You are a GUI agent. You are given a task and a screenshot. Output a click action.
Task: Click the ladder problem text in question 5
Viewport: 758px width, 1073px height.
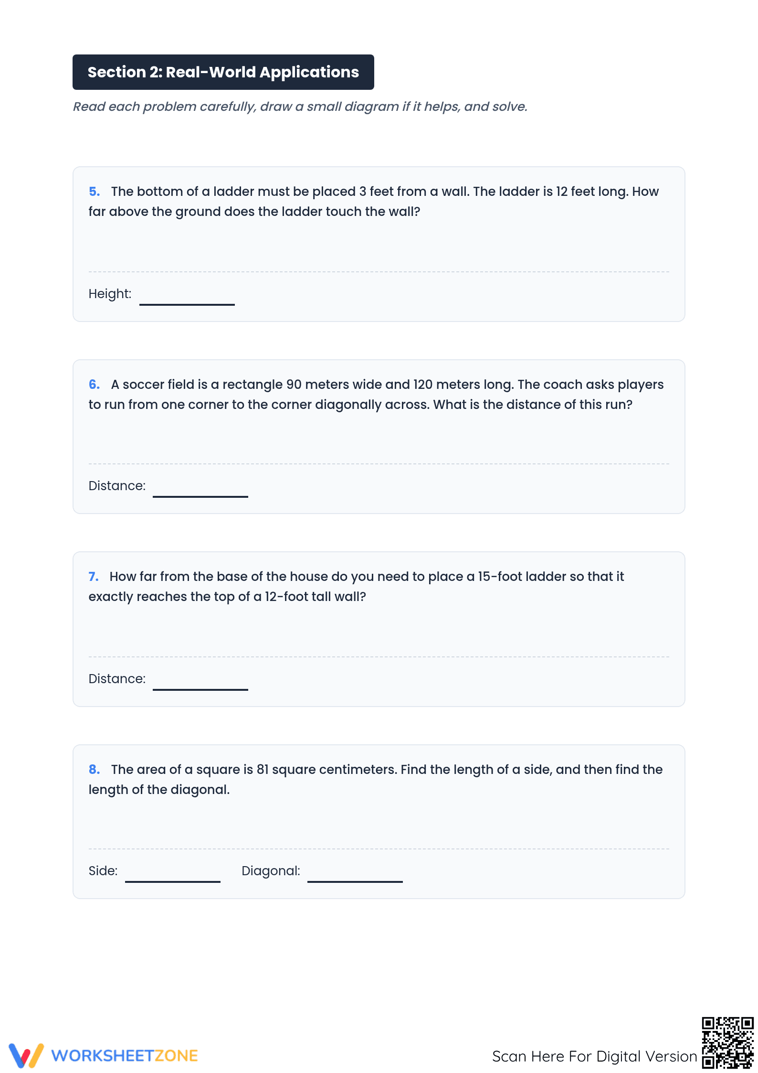[374, 202]
